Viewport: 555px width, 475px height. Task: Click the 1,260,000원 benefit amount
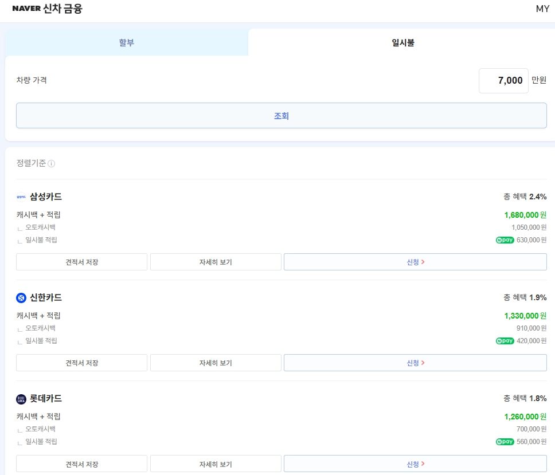click(x=525, y=417)
